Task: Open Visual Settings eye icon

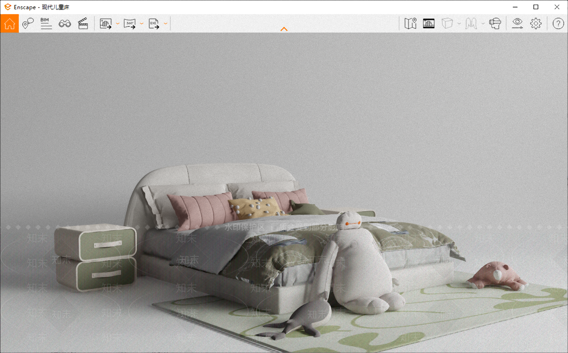Action: point(517,23)
